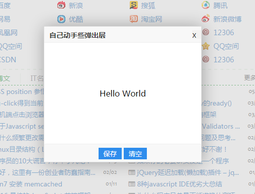Open the 12306 link below the star QQ空间
Viewport: 255px width, 194px height.
click(x=224, y=60)
